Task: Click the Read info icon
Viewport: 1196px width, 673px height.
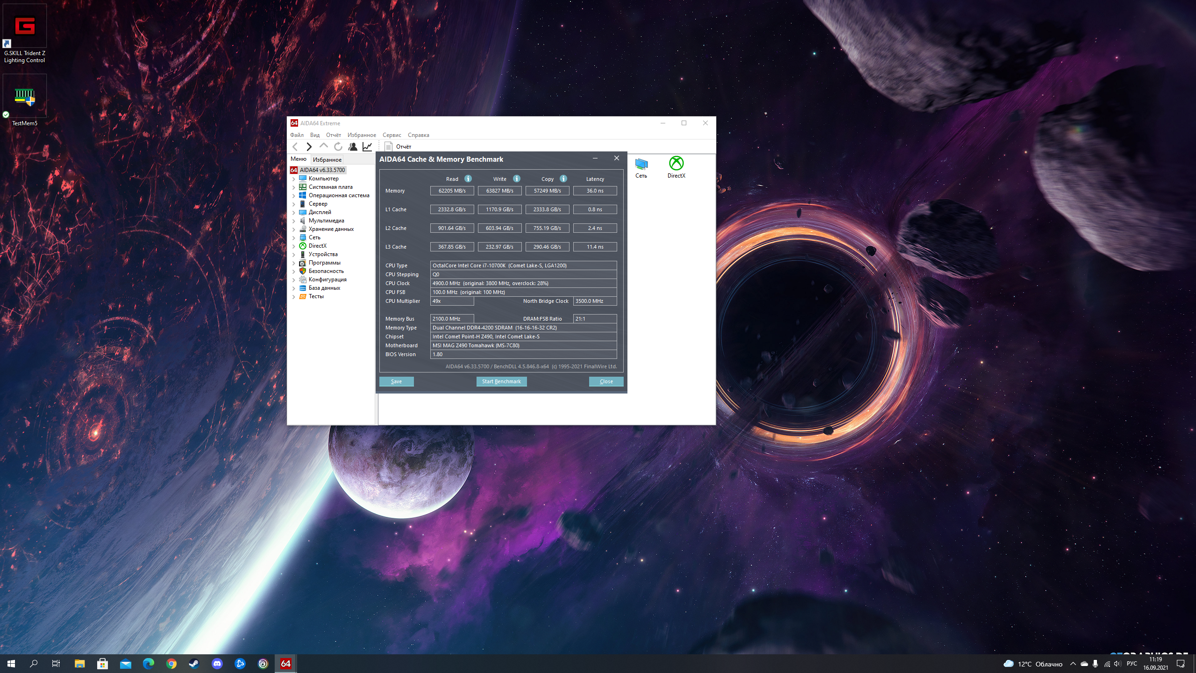Action: [468, 179]
